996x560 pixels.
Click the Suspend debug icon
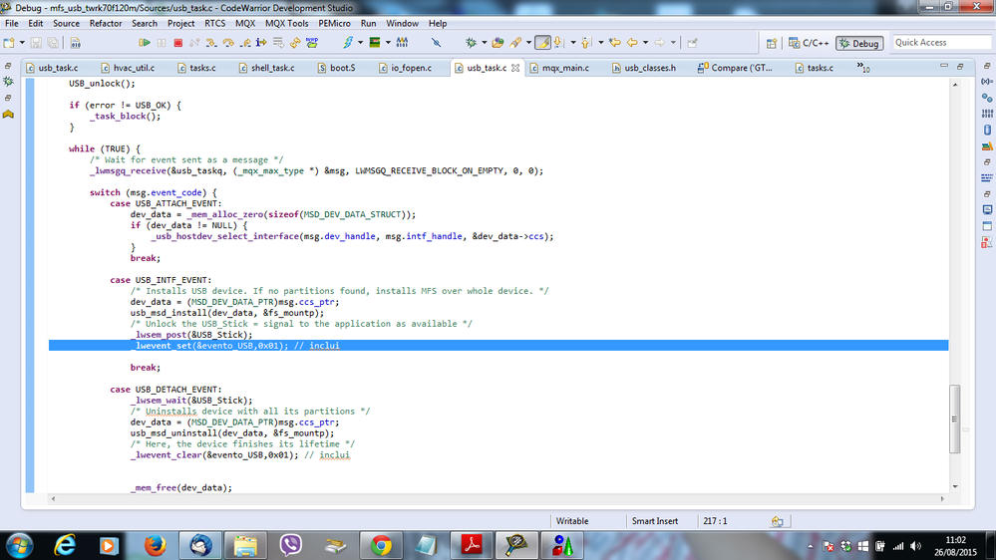pyautogui.click(x=162, y=43)
